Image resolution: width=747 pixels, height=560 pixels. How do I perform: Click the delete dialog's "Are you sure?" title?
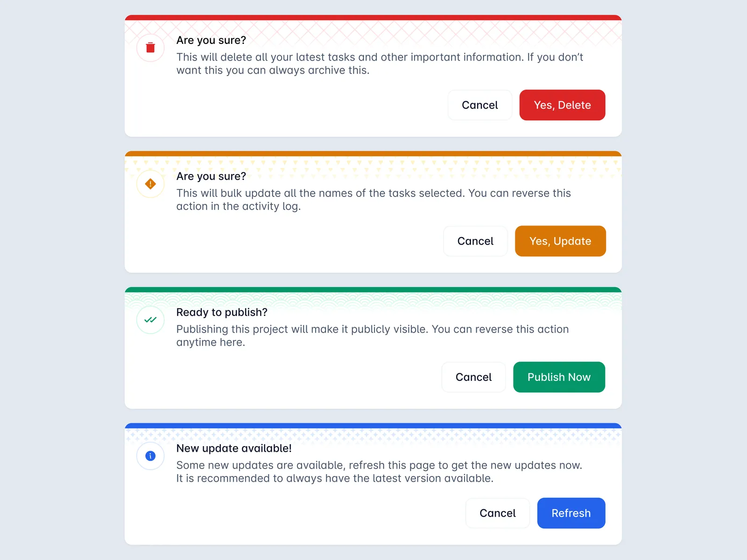tap(211, 40)
